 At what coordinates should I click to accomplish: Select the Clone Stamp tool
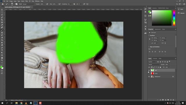coord(2,32)
